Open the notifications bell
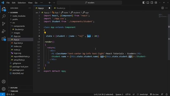Image resolution: width=170 pixels, height=96 pixels. click(x=167, y=94)
